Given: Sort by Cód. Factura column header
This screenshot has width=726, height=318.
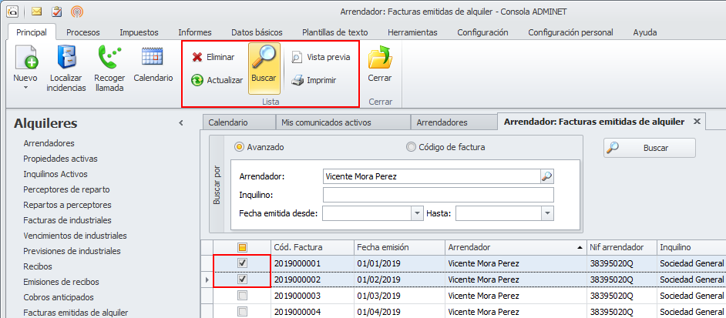Looking at the screenshot, I should [313, 247].
